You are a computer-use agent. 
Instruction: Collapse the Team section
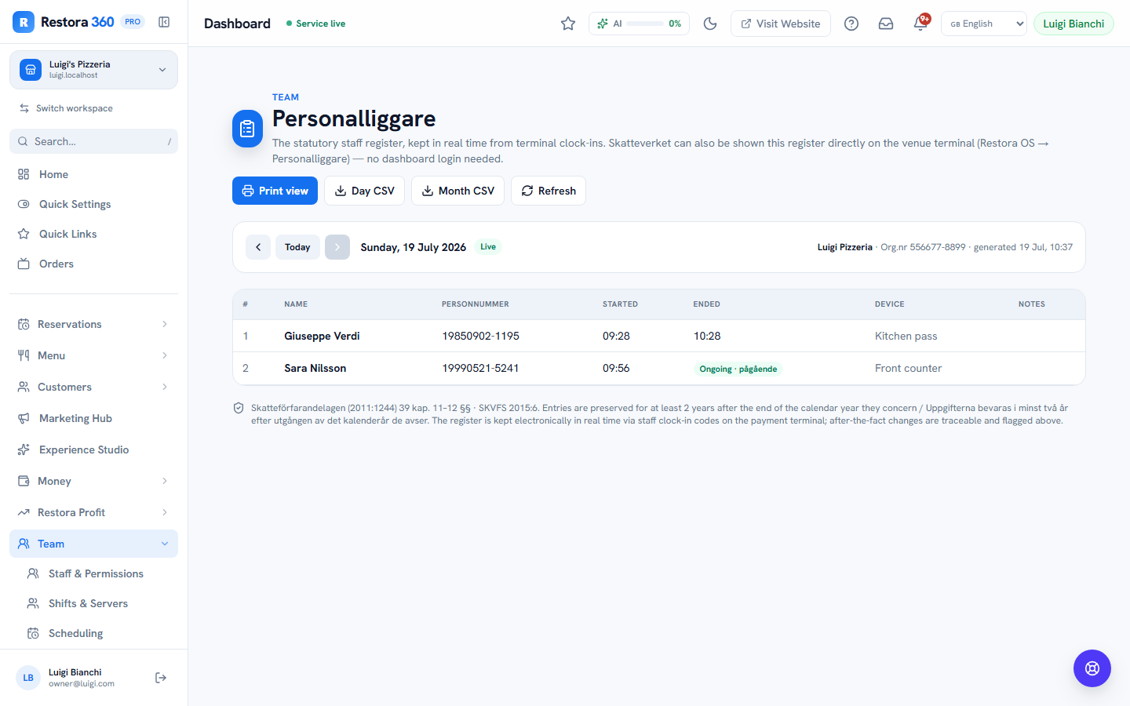pyautogui.click(x=94, y=544)
